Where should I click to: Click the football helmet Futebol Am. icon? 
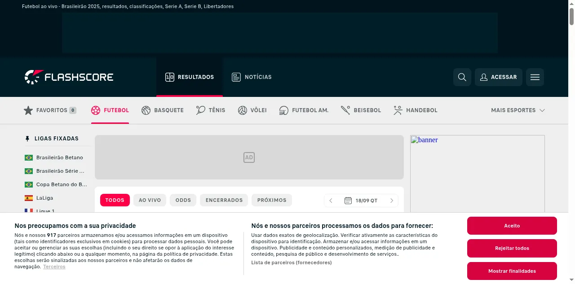tap(284, 110)
